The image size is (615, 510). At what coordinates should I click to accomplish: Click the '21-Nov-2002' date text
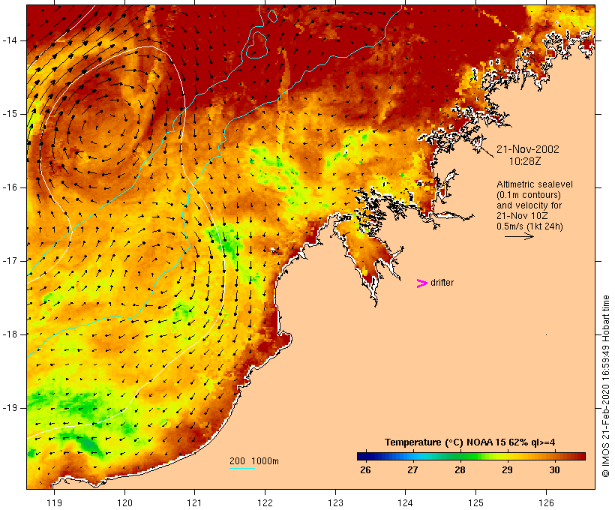[x=527, y=149]
